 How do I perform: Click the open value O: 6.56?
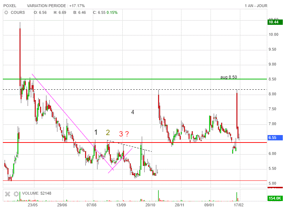click(x=40, y=13)
